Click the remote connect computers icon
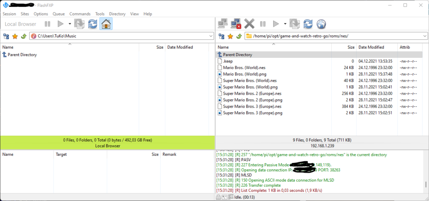 [223, 24]
